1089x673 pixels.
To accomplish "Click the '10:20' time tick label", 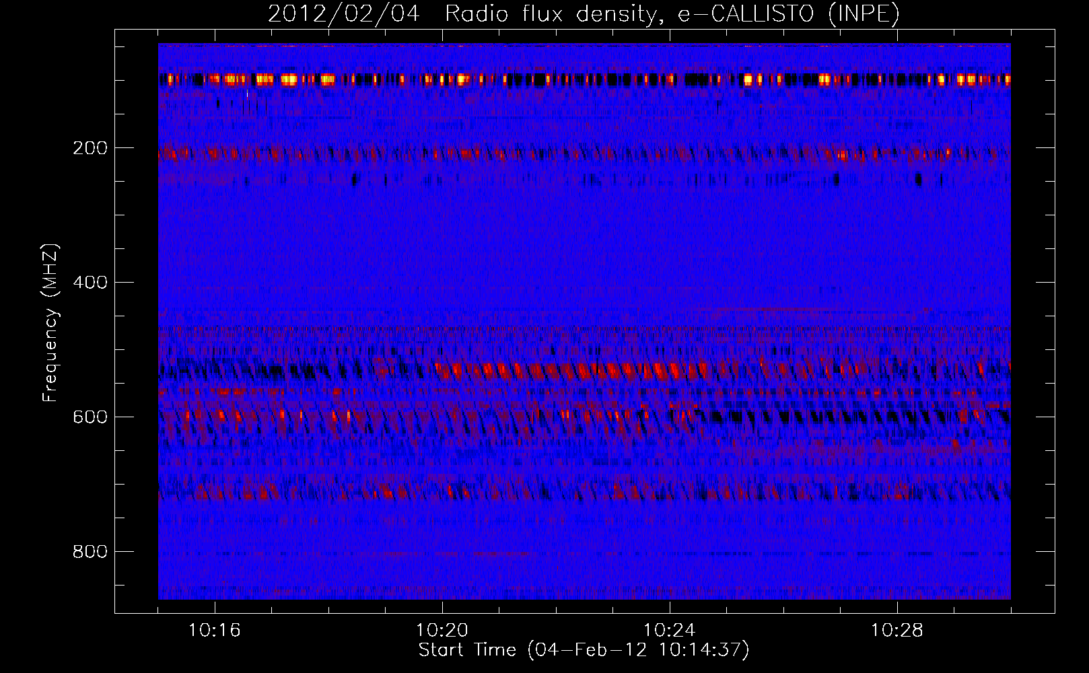I will tap(442, 631).
